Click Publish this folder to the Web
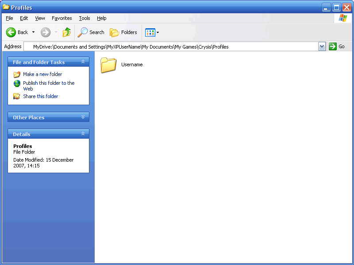The image size is (354, 265). (x=49, y=86)
